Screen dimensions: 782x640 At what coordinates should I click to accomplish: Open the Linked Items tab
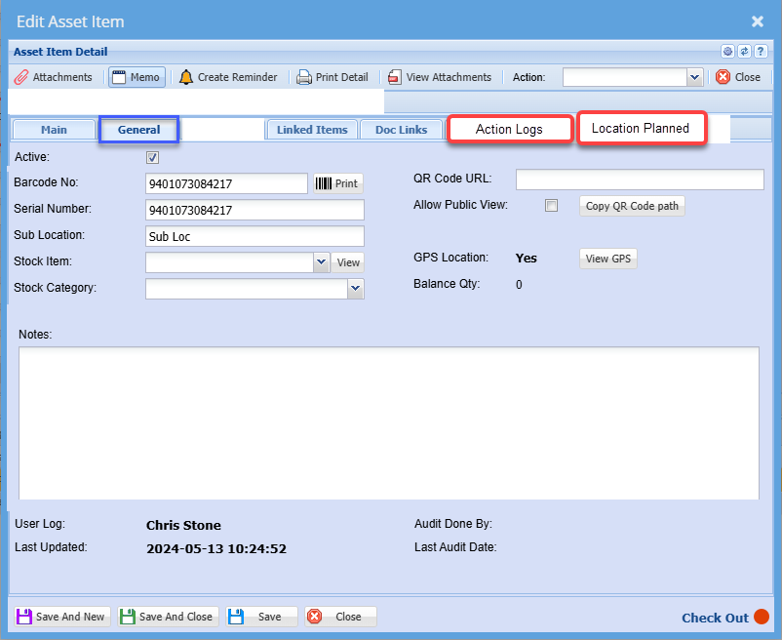[312, 130]
